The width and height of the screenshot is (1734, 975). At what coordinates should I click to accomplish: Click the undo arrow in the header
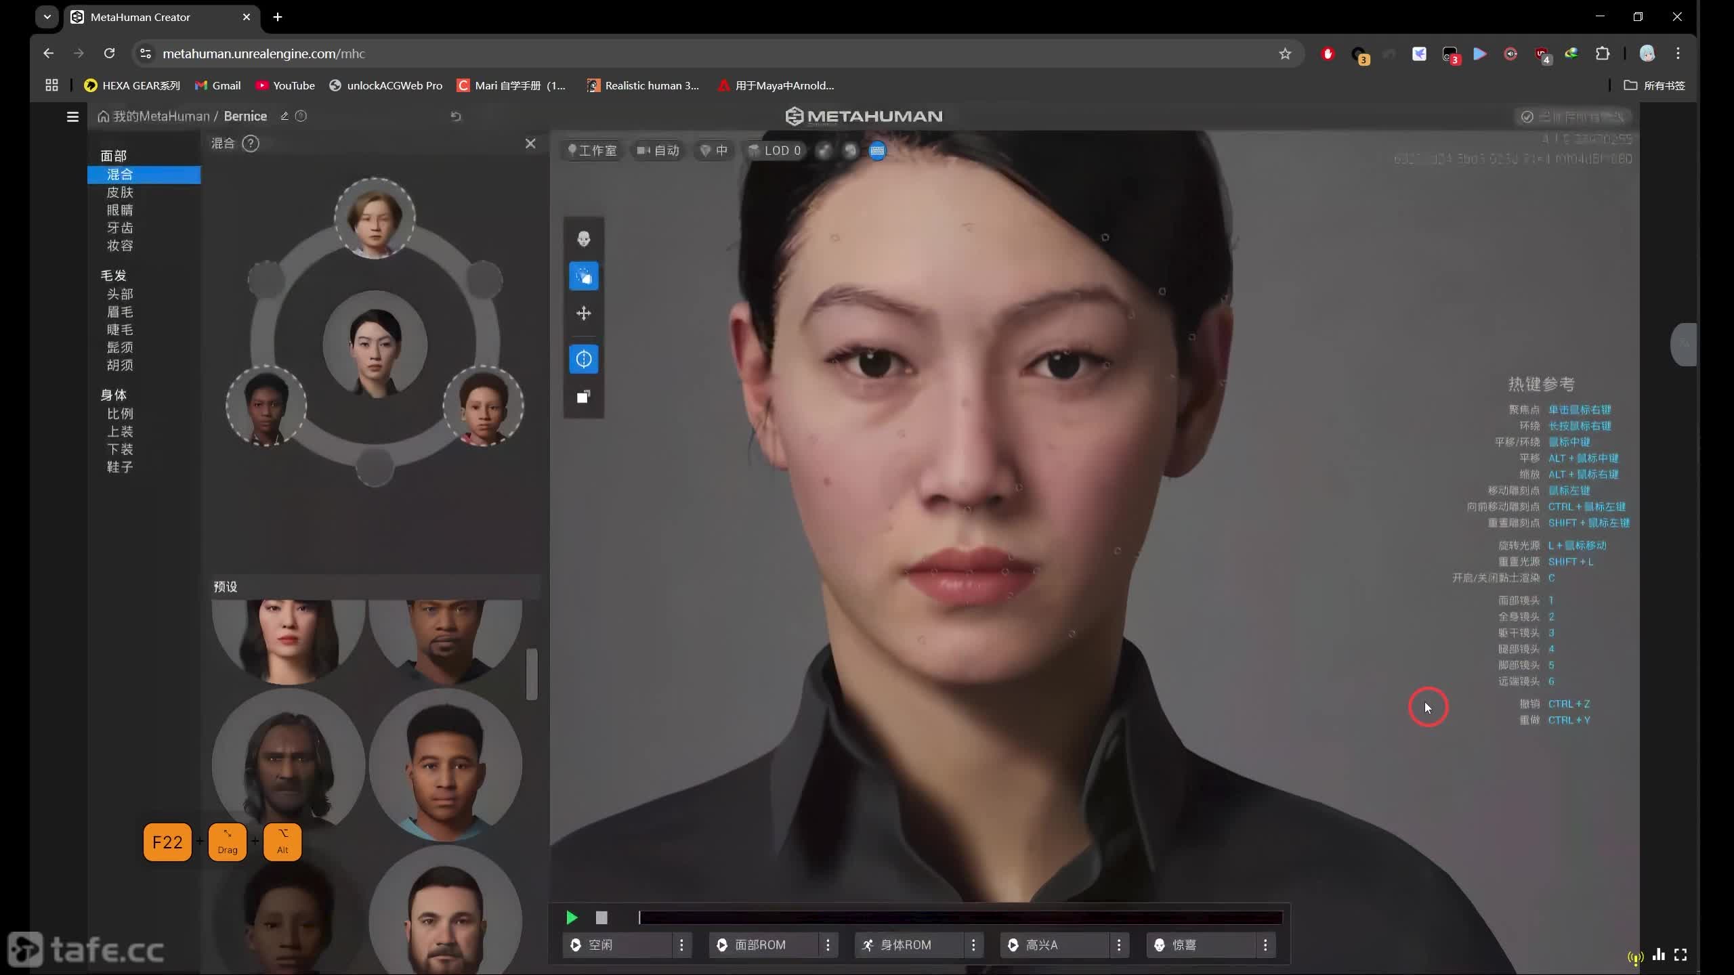(x=456, y=116)
